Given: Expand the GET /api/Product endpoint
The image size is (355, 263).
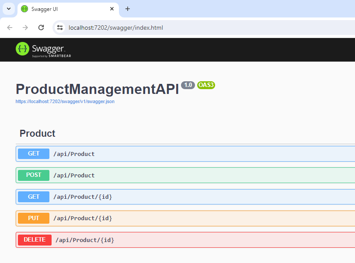Looking at the screenshot, I should coord(185,154).
